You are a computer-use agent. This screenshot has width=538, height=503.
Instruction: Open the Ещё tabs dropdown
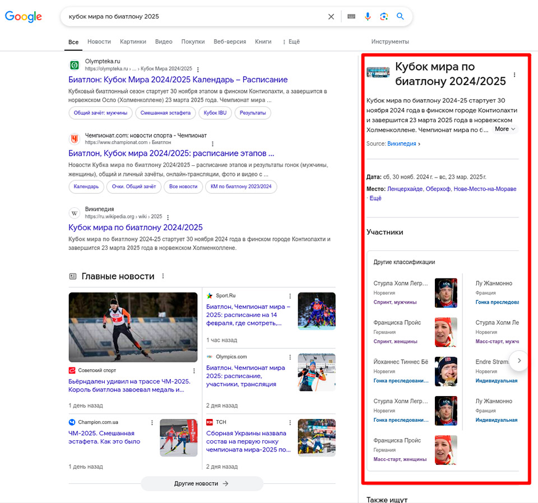tap(291, 42)
